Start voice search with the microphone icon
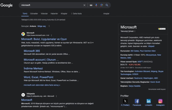Viewport: 172px width, 110px height. tap(96, 5)
